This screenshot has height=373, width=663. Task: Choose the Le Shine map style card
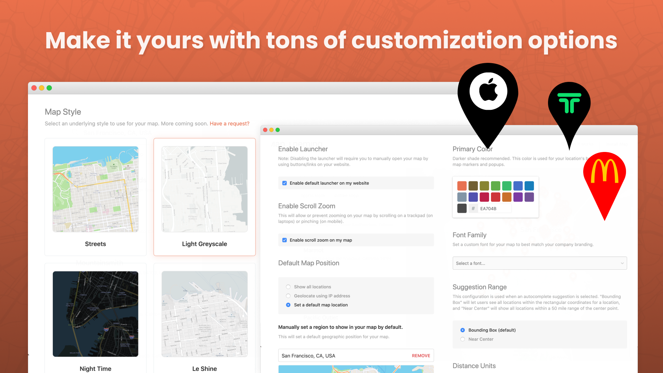[204, 318]
